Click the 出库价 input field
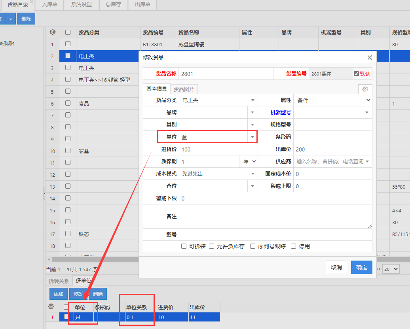Viewport: 410px width, 329px height. point(332,149)
